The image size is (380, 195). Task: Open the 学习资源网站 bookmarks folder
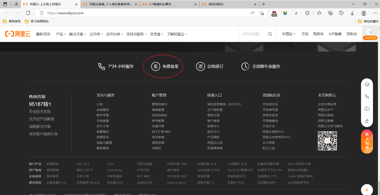coord(37,21)
